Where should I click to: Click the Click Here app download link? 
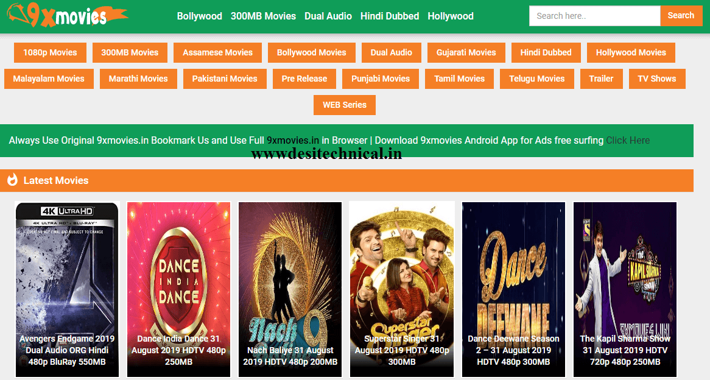point(628,141)
